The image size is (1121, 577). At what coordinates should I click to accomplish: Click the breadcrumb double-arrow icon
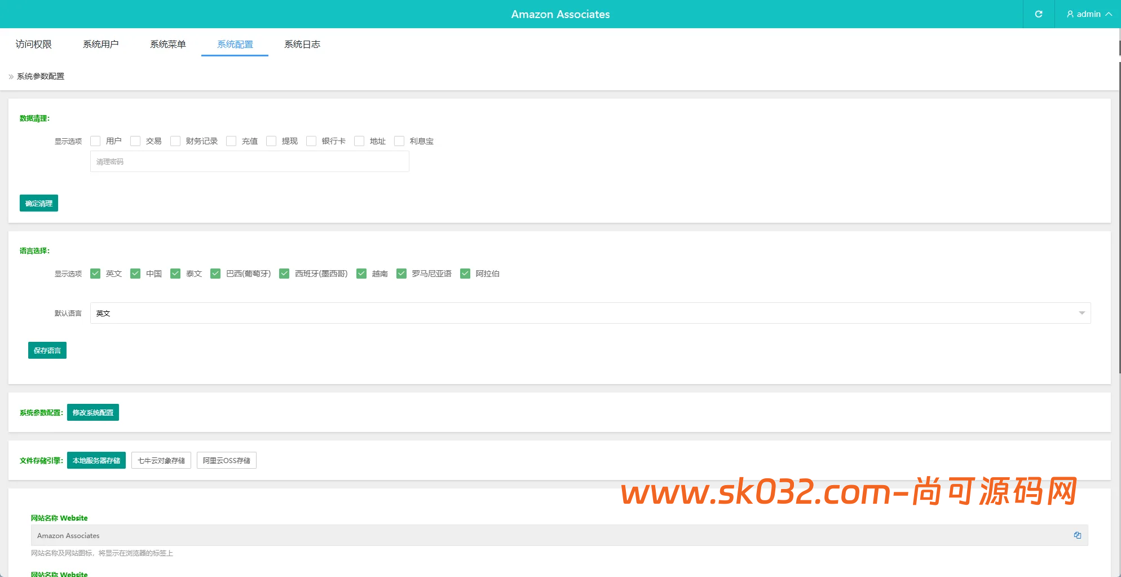tap(11, 77)
